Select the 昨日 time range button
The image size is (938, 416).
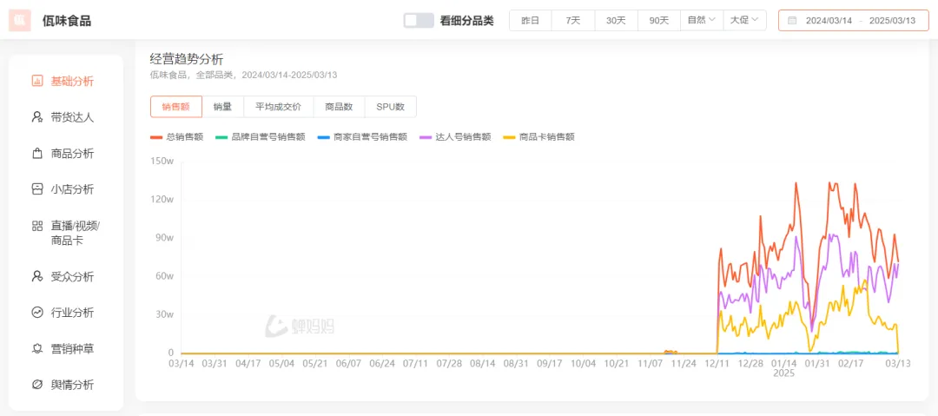coord(530,20)
